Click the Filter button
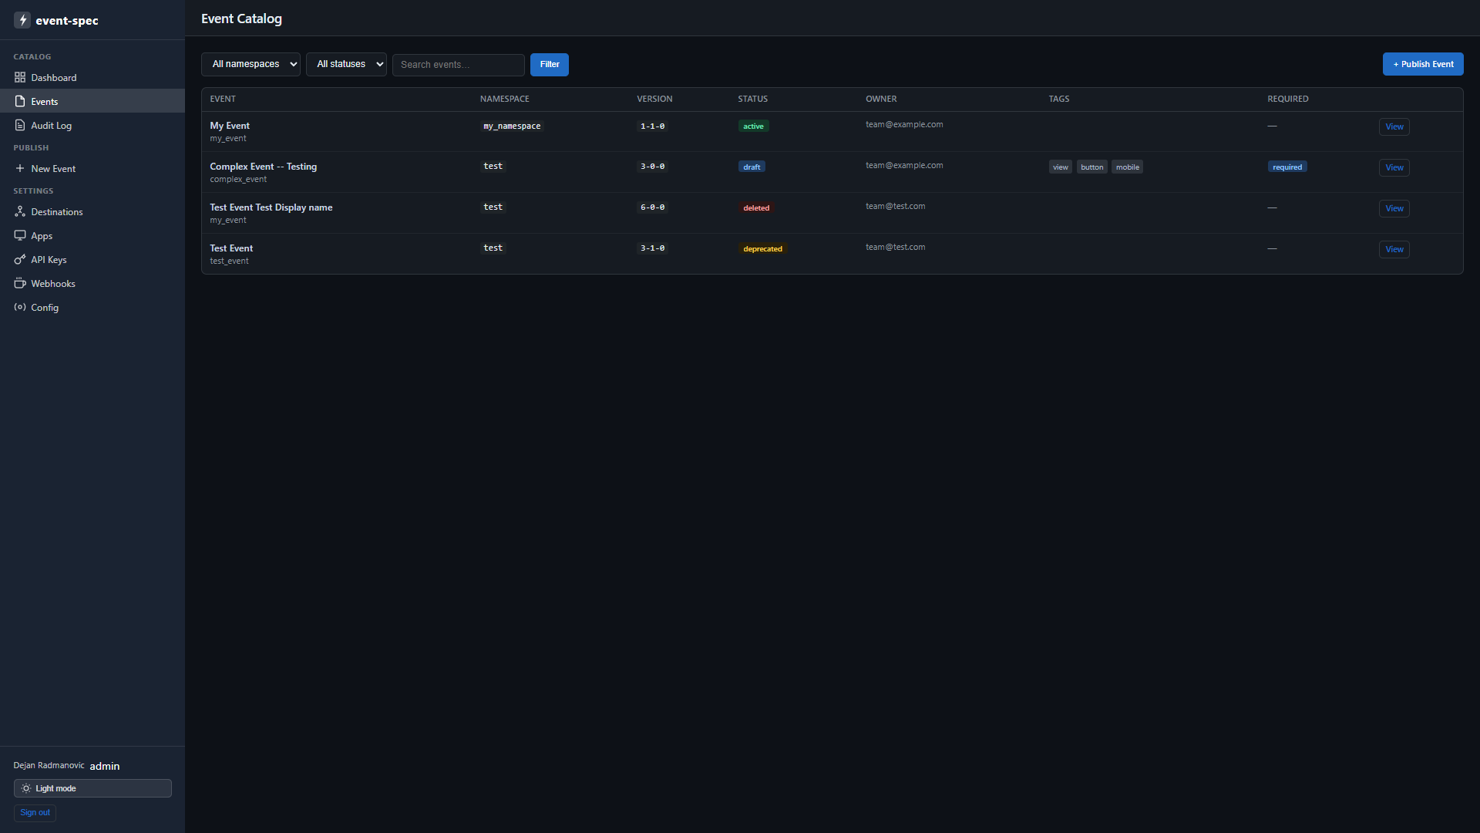This screenshot has height=833, width=1480. click(x=550, y=65)
